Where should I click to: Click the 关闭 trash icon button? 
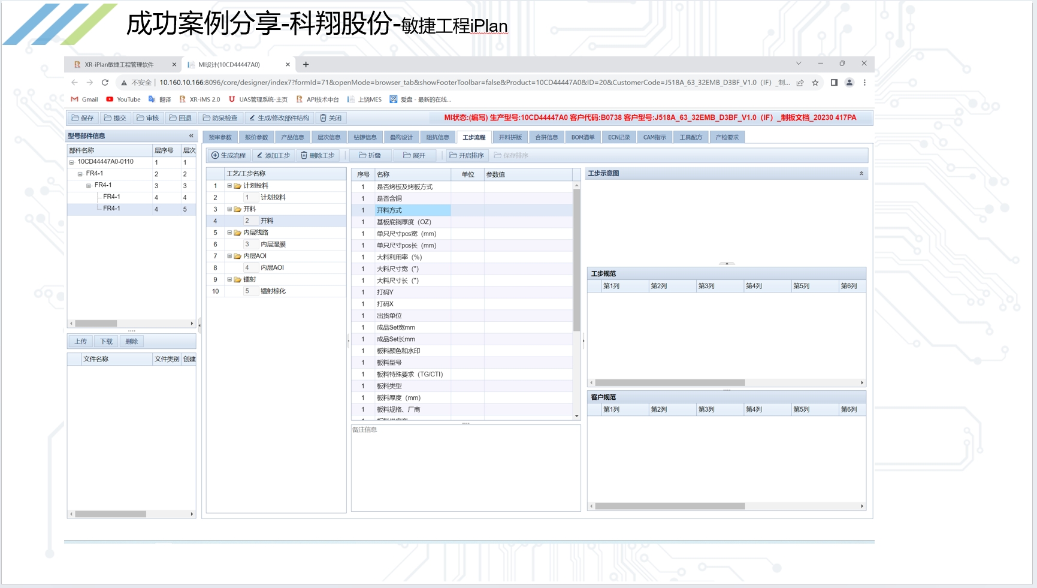click(324, 118)
